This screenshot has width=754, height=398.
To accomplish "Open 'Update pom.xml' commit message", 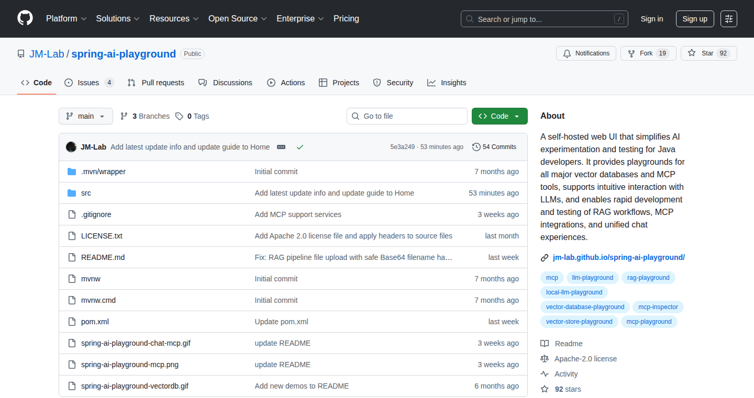I will (281, 322).
